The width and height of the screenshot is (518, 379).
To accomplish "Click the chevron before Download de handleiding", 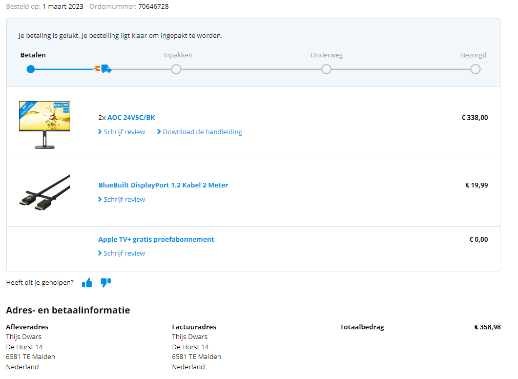I will click(x=159, y=132).
